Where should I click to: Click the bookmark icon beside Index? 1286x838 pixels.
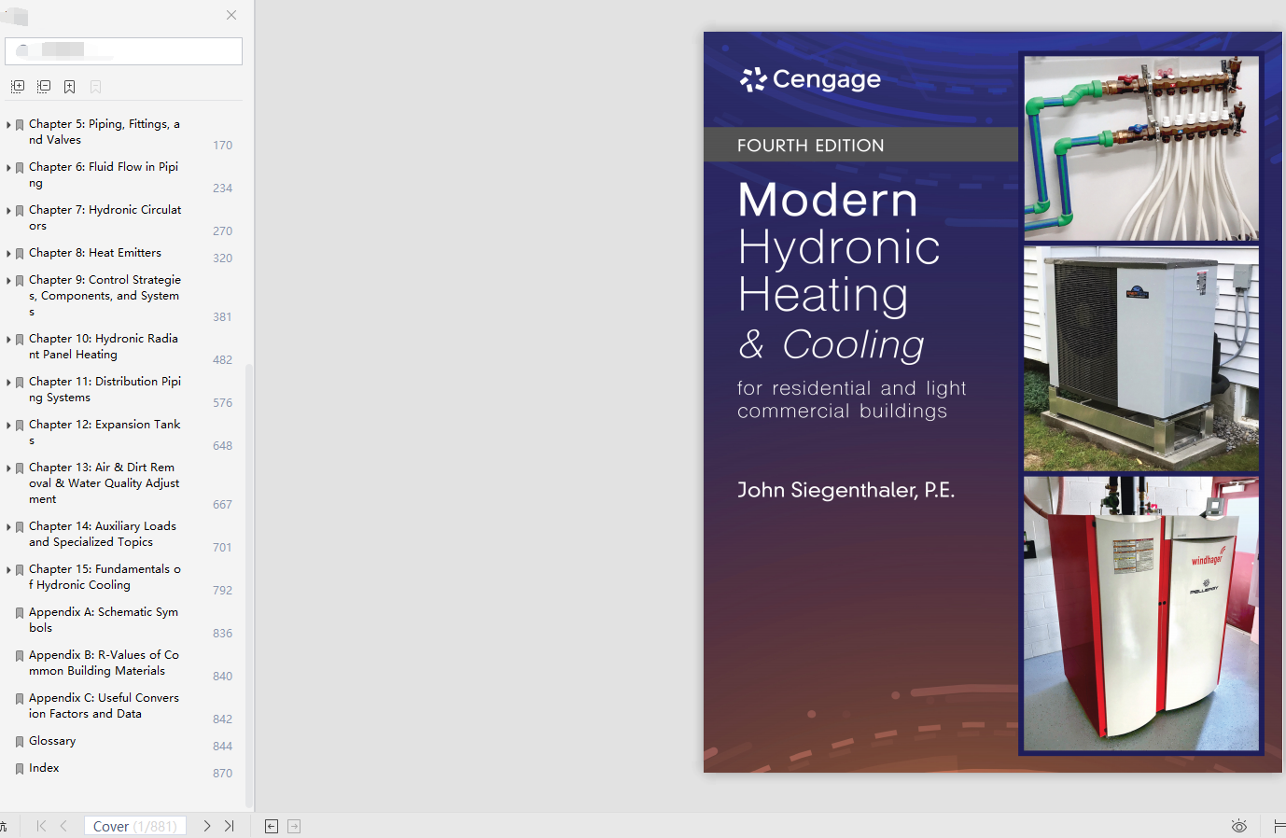pos(20,769)
